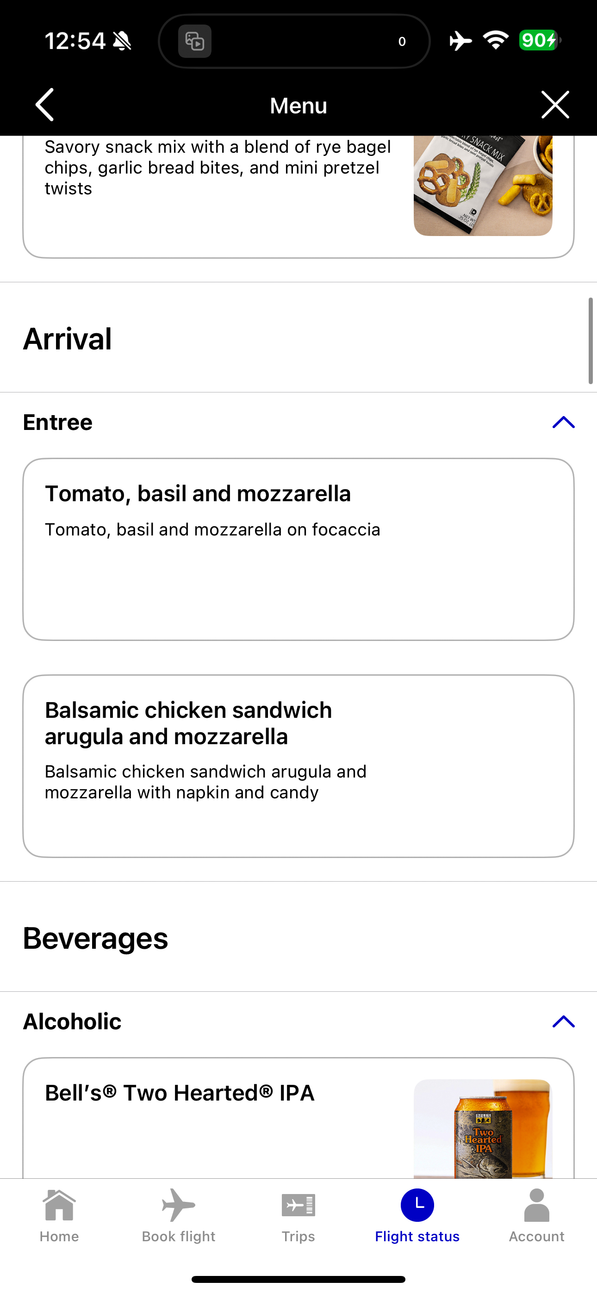Viewport: 597px width, 1294px height.
Task: Tap the silent mode bell icon
Action: (122, 41)
